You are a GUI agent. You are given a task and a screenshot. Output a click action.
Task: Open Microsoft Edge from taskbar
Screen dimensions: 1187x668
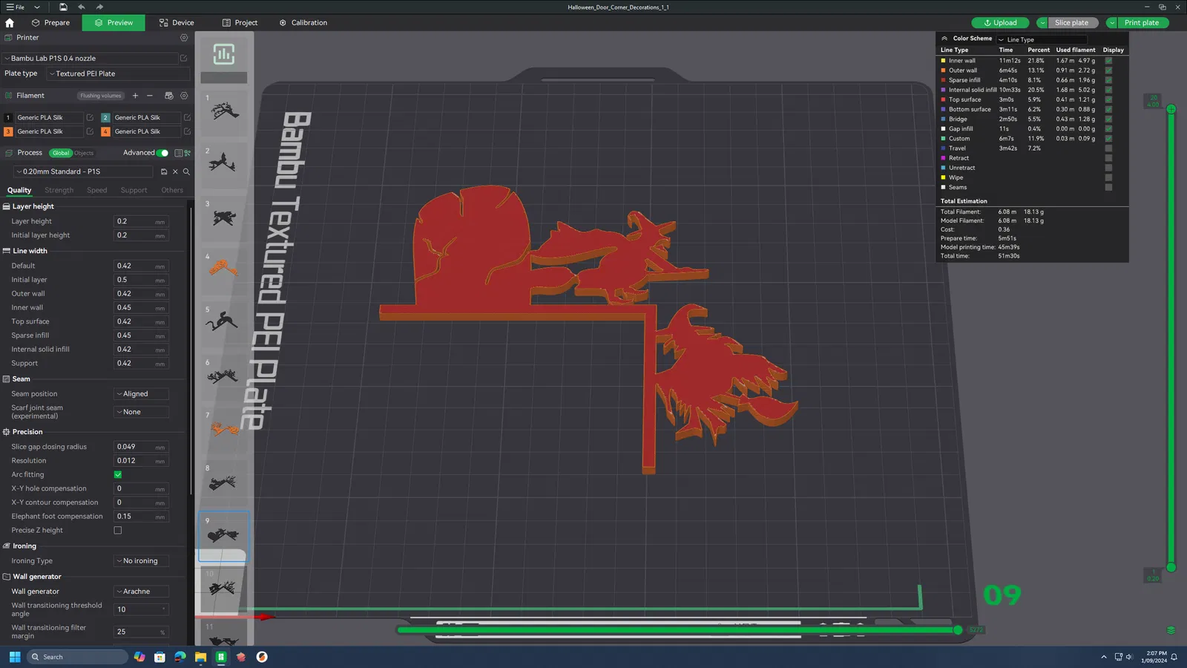[x=180, y=657]
